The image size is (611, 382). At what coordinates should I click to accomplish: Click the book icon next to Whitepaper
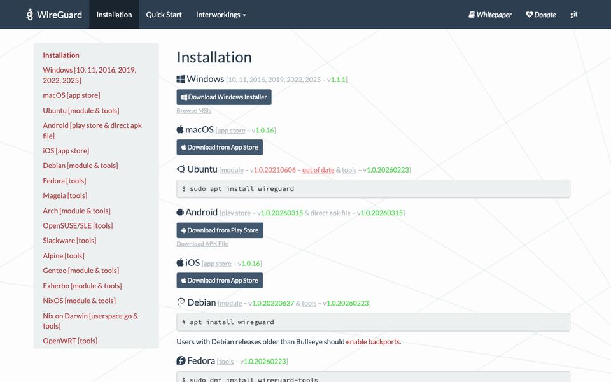point(472,15)
